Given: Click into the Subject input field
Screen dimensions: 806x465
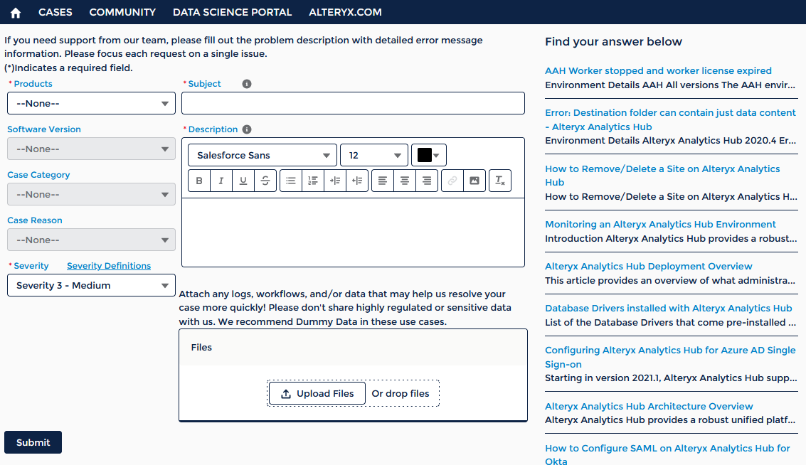Looking at the screenshot, I should point(353,103).
